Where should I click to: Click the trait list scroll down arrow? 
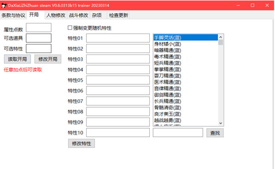(x=221, y=123)
